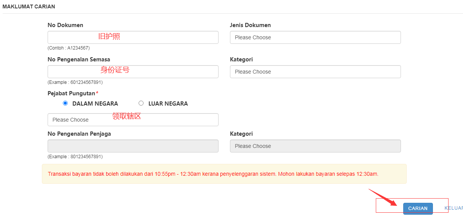Screen dimensions: 463x215
Task: Open the Pejabat Pungutan office dropdown
Action: coord(133,120)
